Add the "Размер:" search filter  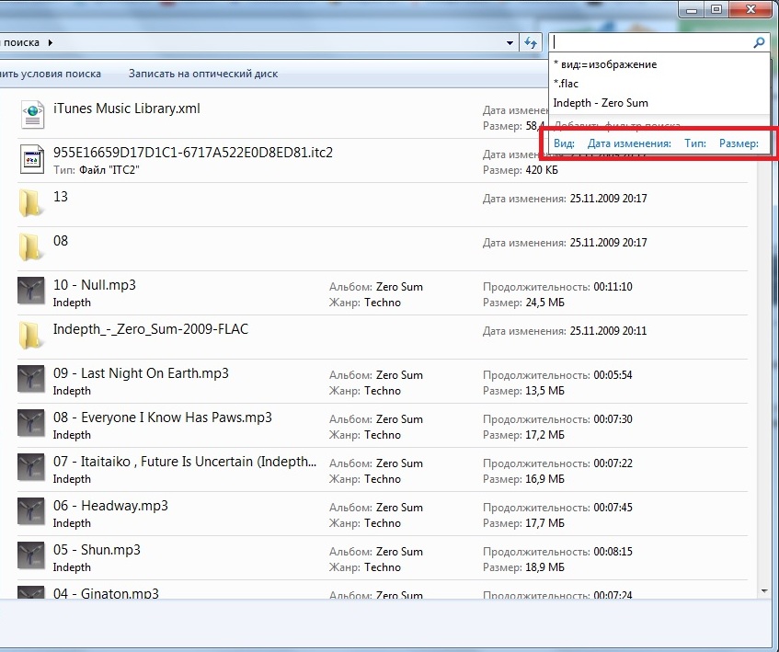739,143
